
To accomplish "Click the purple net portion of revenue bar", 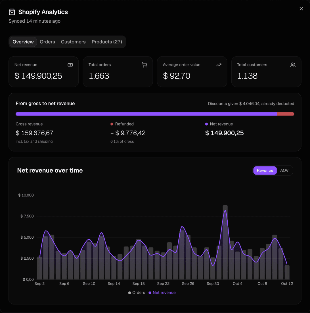I will click(146, 114).
